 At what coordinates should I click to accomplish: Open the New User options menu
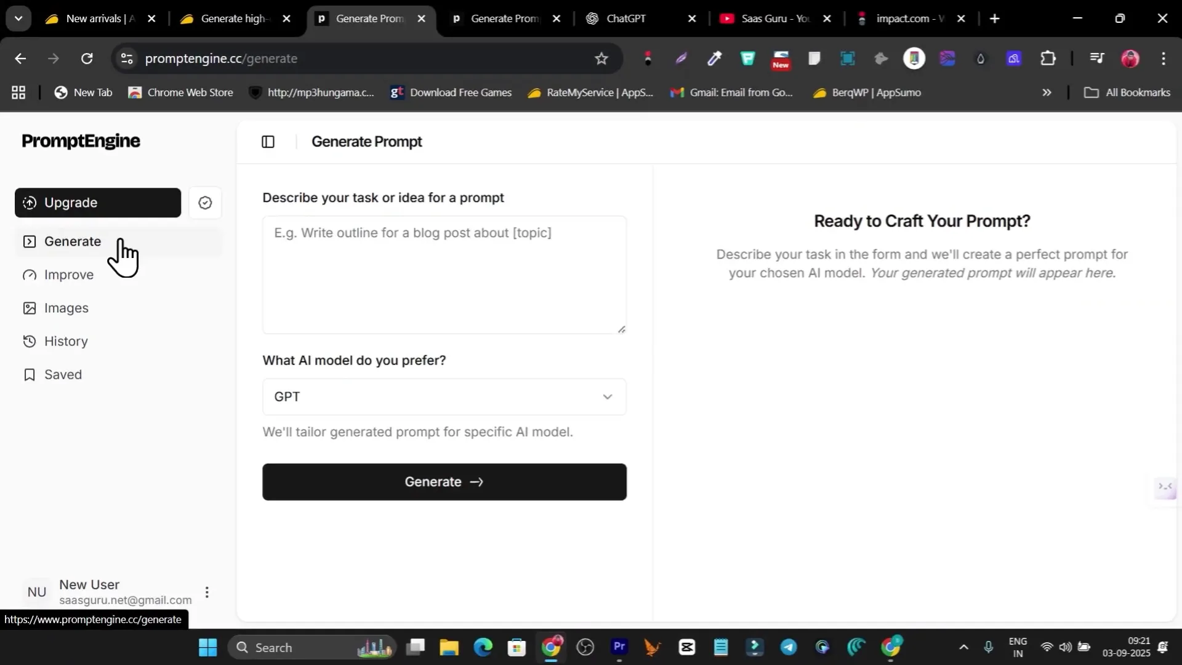click(207, 592)
